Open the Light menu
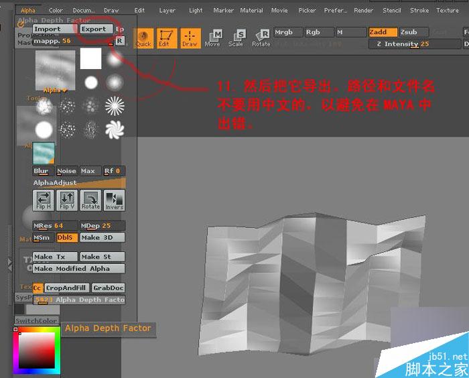The image size is (469, 378). click(196, 11)
